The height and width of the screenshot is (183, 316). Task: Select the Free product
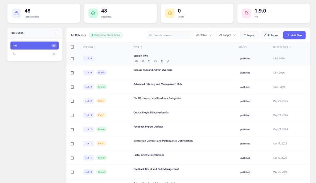pyautogui.click(x=35, y=46)
